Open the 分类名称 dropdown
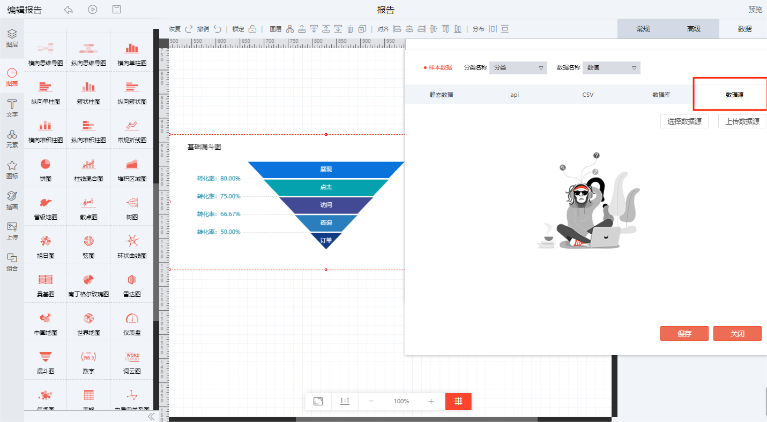Screen dimensions: 767x422 (518, 68)
